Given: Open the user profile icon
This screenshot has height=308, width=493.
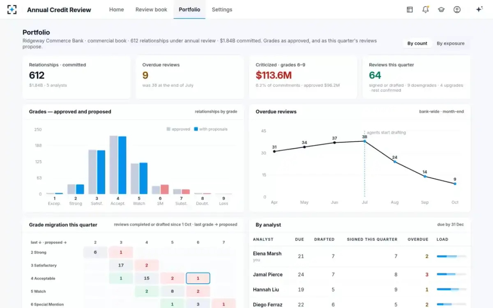Looking at the screenshot, I should [457, 9].
